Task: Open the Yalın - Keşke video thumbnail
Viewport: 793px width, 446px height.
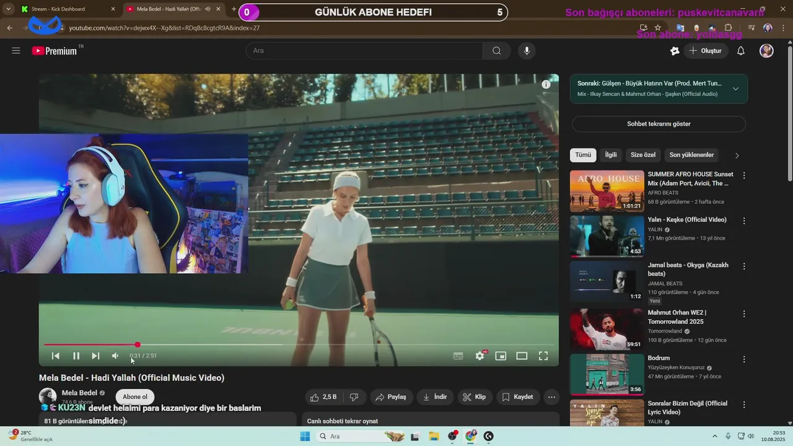Action: click(607, 236)
